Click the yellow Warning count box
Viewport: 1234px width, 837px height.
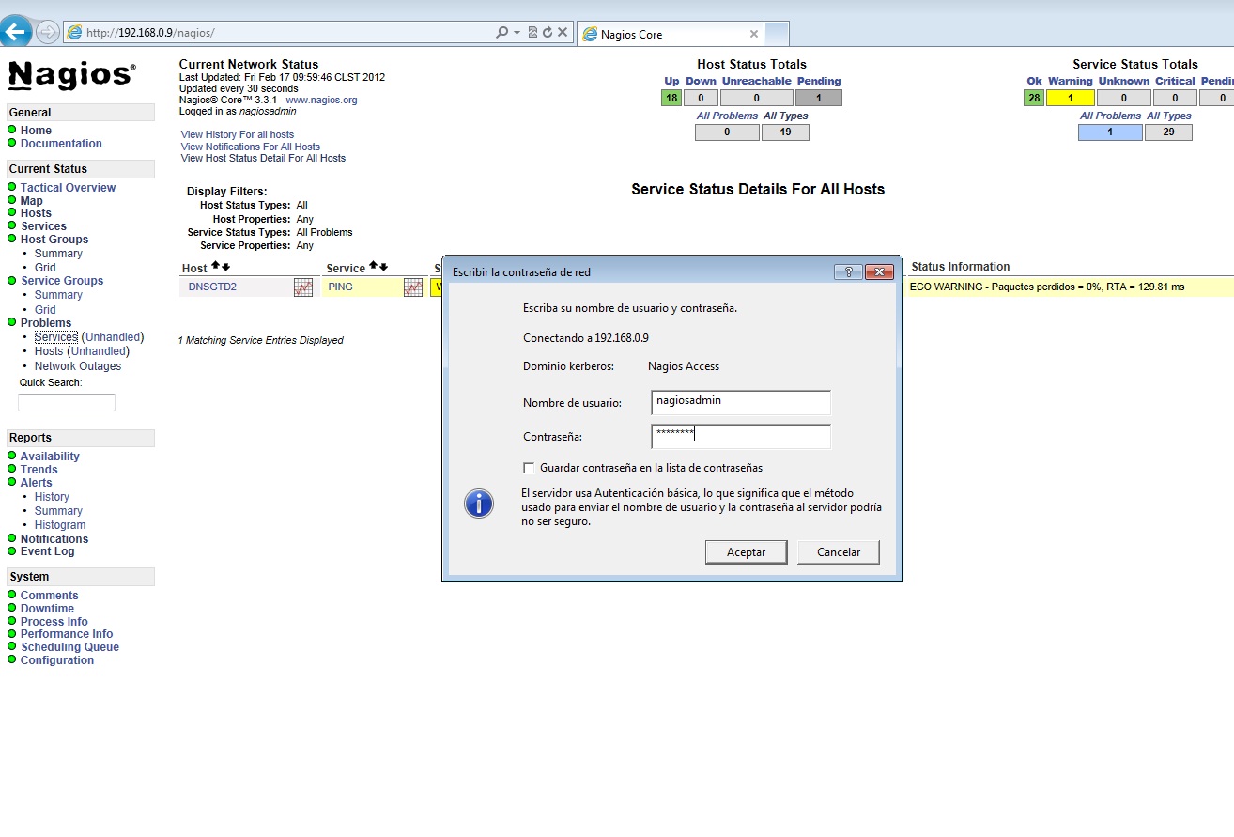tap(1070, 98)
